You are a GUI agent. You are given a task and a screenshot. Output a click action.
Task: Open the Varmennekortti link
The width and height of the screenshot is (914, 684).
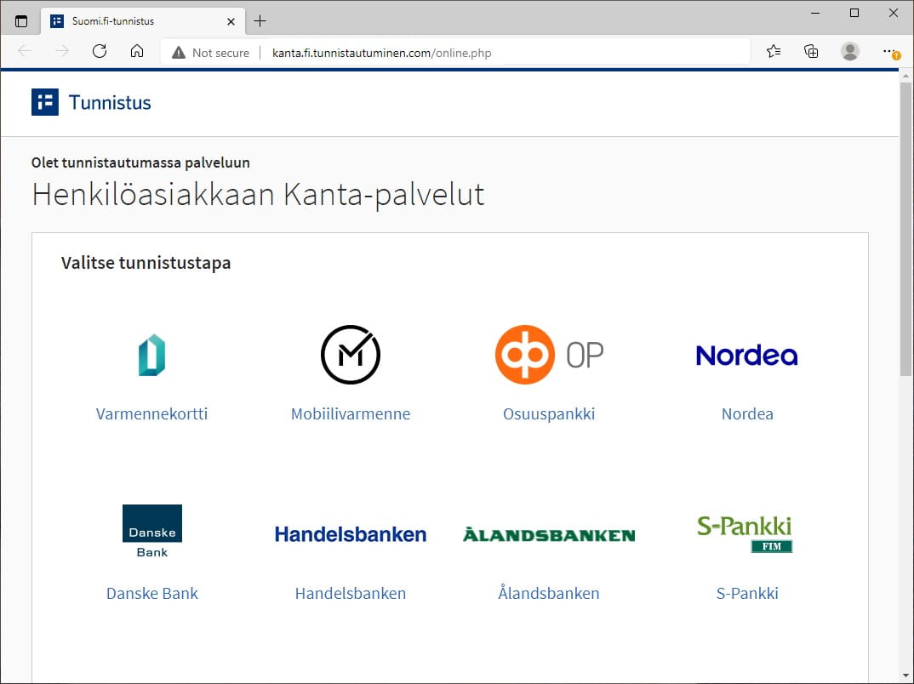(151, 413)
